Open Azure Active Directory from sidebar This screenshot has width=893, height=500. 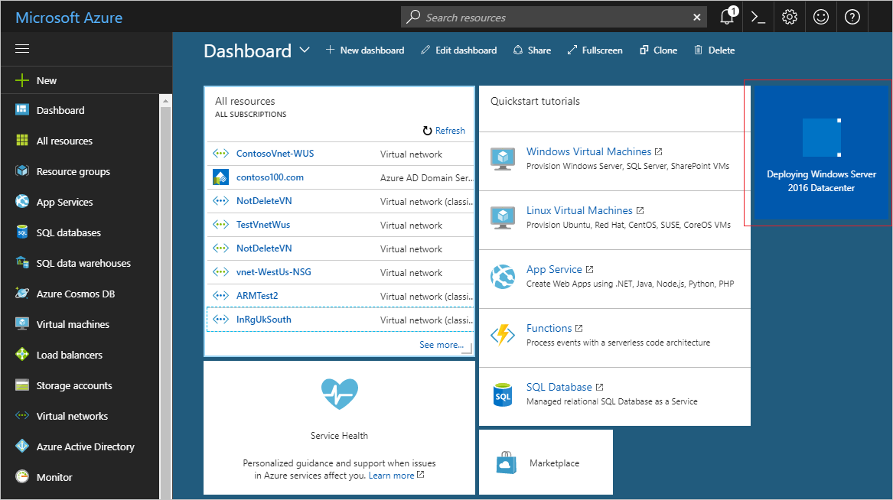(x=86, y=446)
